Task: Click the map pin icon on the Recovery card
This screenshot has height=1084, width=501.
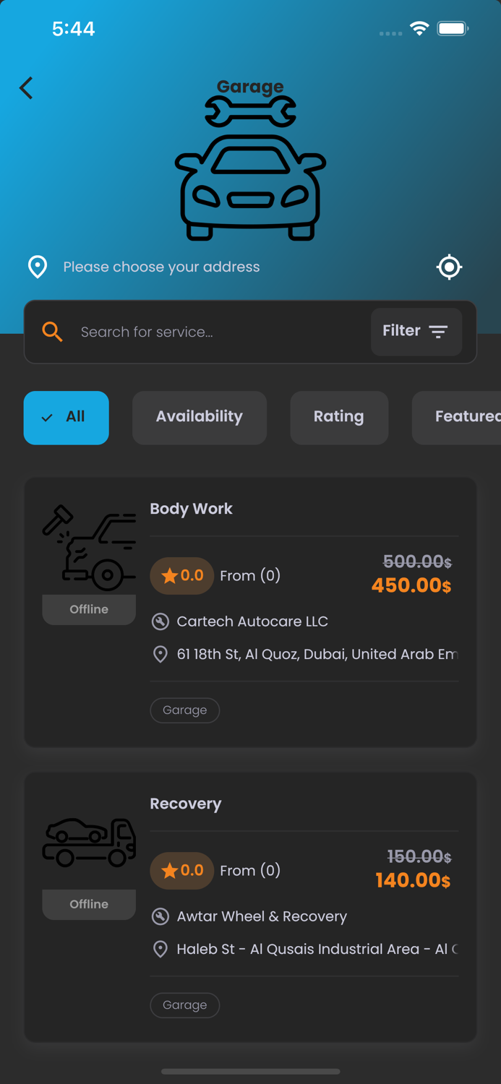Action: [160, 949]
